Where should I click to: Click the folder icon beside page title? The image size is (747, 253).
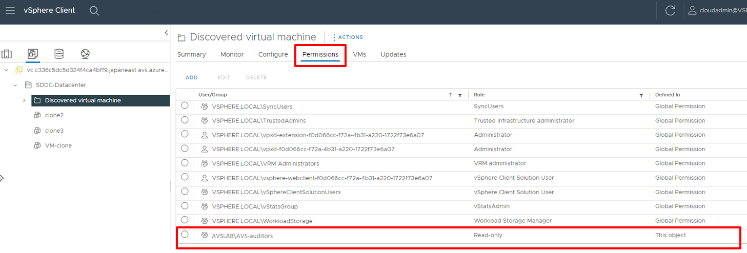(x=181, y=37)
